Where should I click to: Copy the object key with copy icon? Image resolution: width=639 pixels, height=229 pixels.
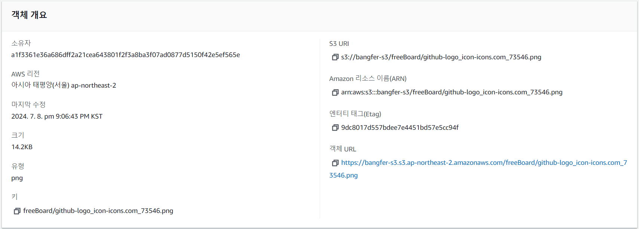pyautogui.click(x=17, y=211)
